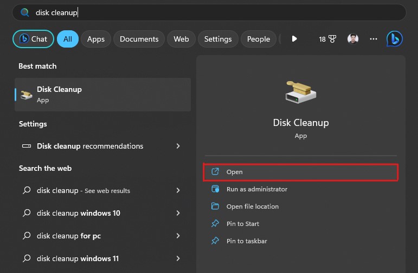Expand 'disk cleanup for pc' chevron

tap(178, 236)
